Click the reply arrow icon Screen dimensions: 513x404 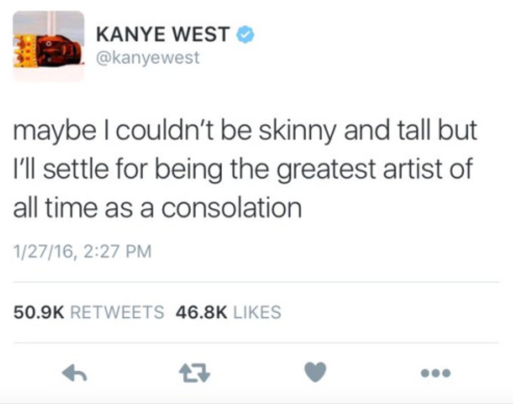point(74,373)
